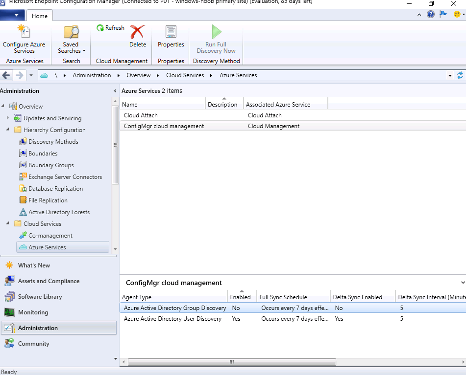466x375 pixels.
Task: Expand the Updates and Servicing node
Action: [8, 118]
